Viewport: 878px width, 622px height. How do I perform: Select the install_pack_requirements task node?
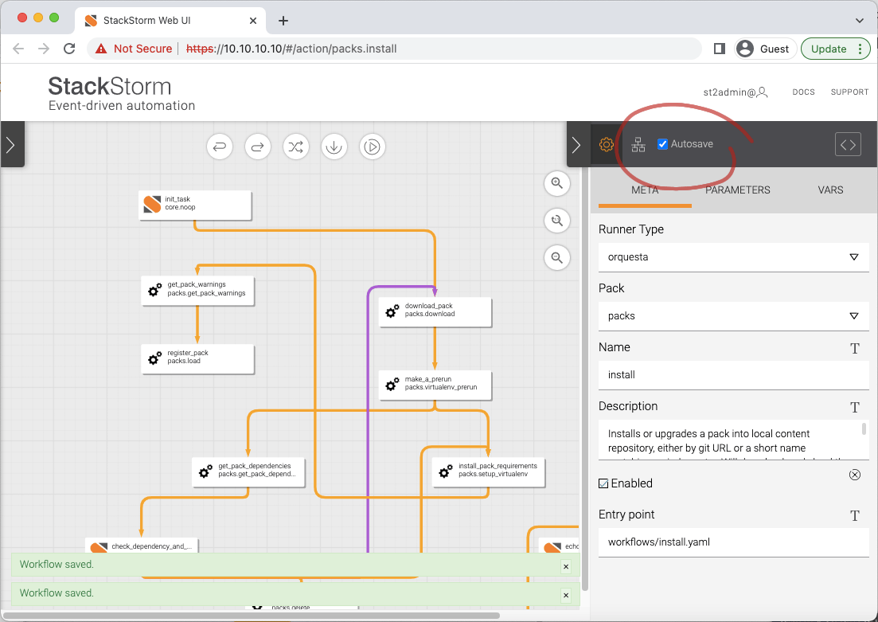[x=488, y=471]
